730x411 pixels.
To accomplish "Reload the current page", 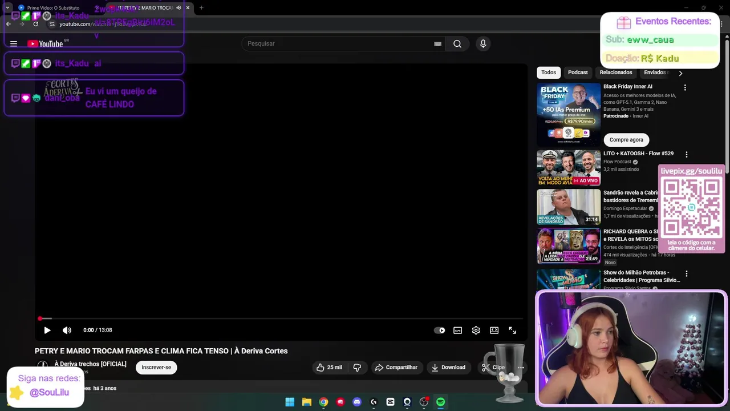I will (x=35, y=24).
